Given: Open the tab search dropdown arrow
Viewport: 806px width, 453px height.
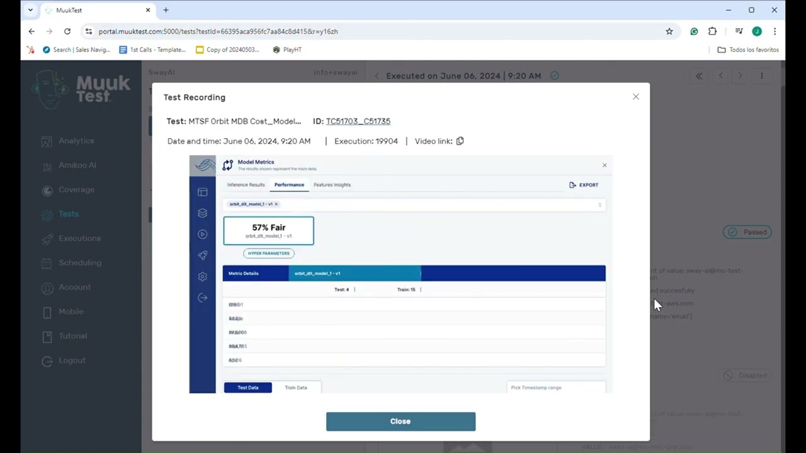Looking at the screenshot, I should click(x=30, y=10).
